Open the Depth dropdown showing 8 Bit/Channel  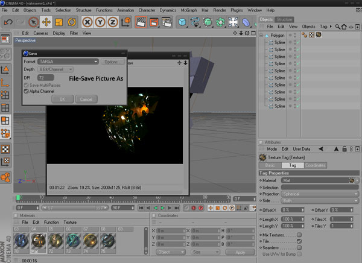[56, 69]
